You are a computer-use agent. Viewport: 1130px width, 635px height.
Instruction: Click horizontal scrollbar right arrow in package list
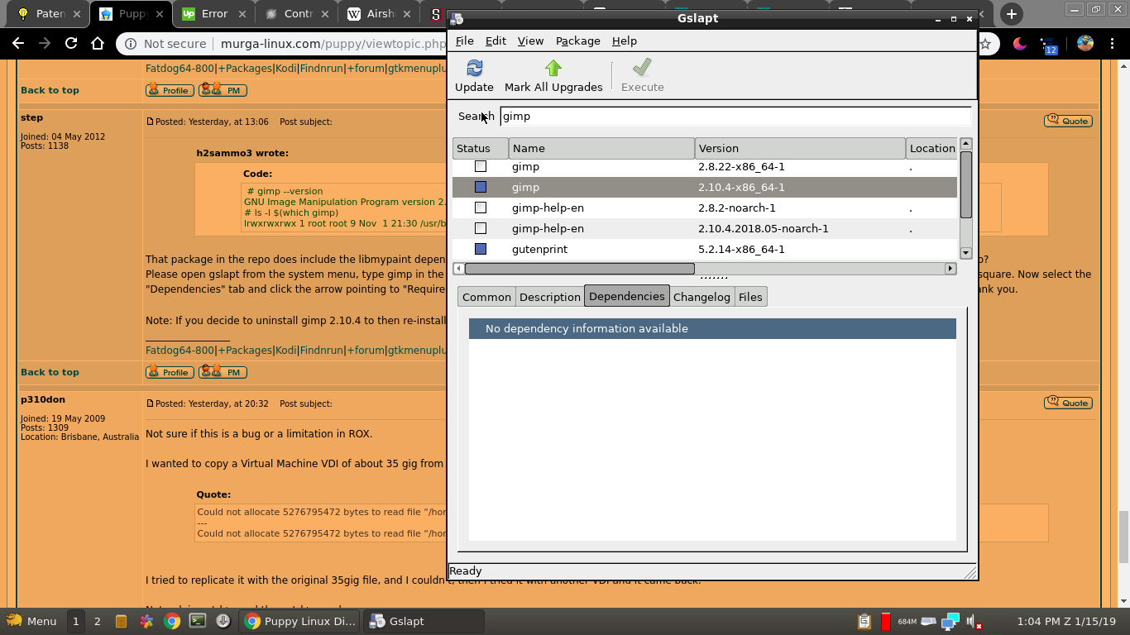(950, 269)
